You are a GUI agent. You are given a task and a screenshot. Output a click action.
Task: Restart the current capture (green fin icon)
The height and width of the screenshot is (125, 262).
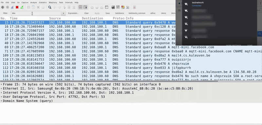(x=22, y=7)
